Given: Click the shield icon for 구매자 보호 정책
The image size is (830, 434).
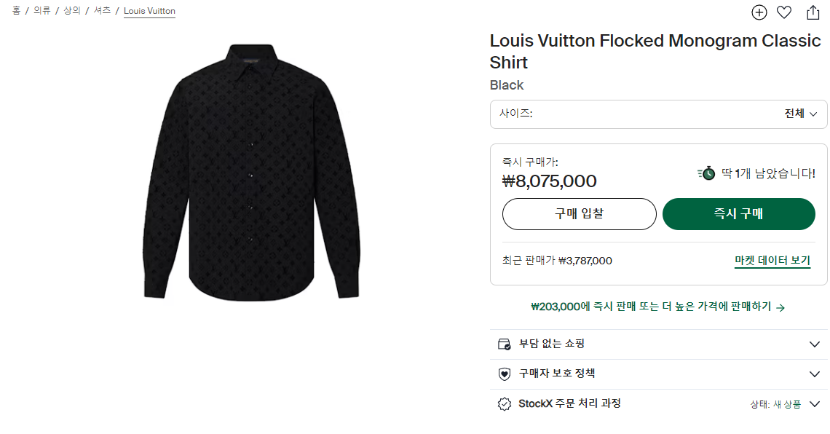Looking at the screenshot, I should [x=504, y=374].
